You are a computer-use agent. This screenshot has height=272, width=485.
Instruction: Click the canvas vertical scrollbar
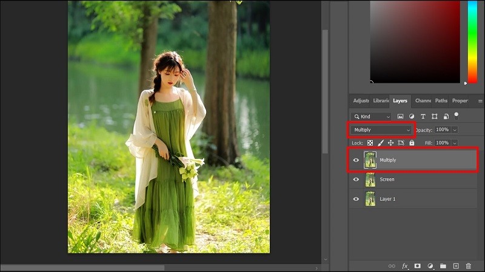pos(325,91)
